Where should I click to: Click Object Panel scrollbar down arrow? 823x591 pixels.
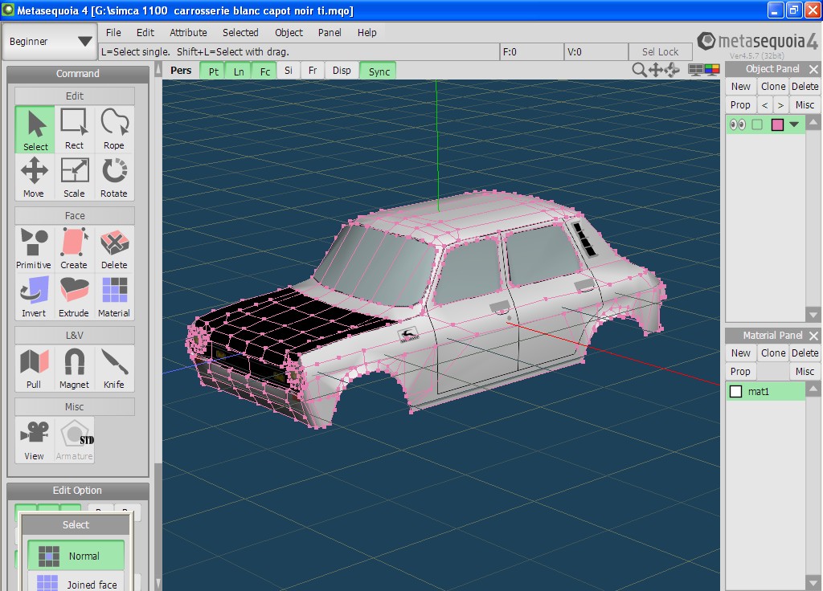pyautogui.click(x=813, y=316)
